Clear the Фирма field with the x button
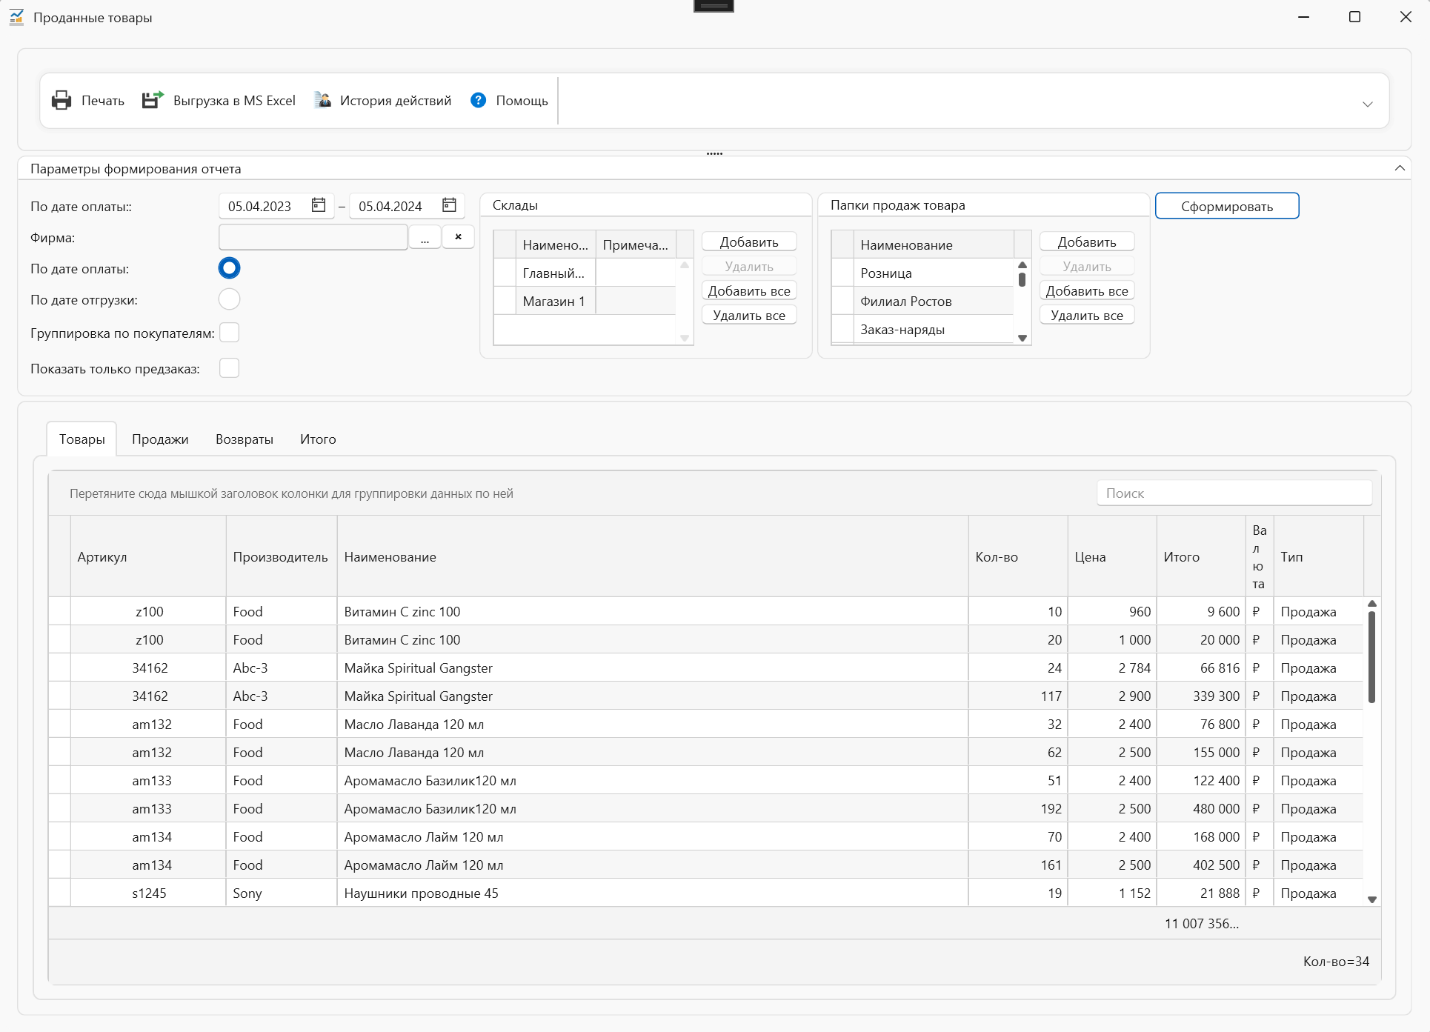 [458, 237]
